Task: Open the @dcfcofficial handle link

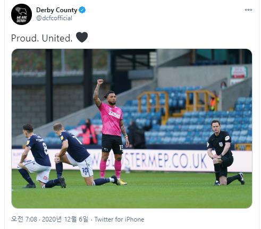Action: [54, 18]
